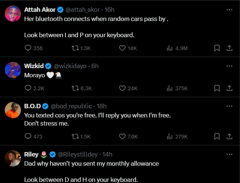Open more options on Riley's tweet

[x=229, y=154]
